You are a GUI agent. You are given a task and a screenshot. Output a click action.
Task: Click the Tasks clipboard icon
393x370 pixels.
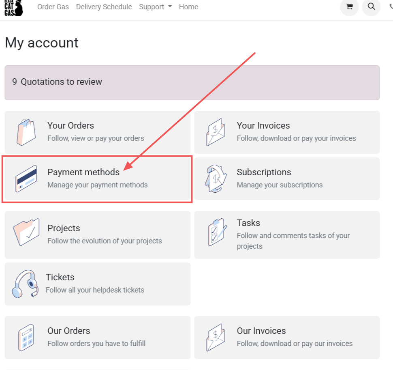(x=216, y=232)
